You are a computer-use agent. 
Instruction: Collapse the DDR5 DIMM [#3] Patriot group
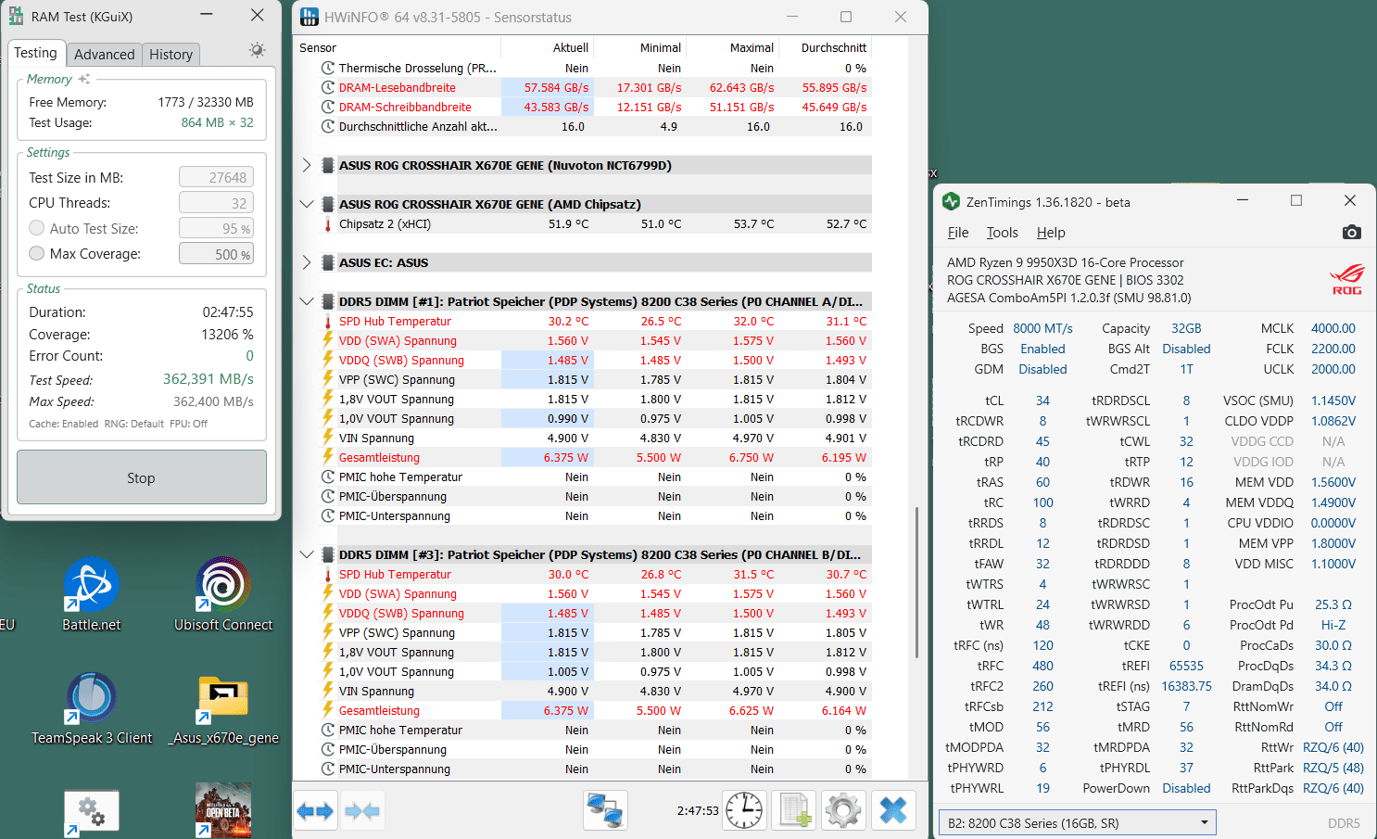[307, 554]
